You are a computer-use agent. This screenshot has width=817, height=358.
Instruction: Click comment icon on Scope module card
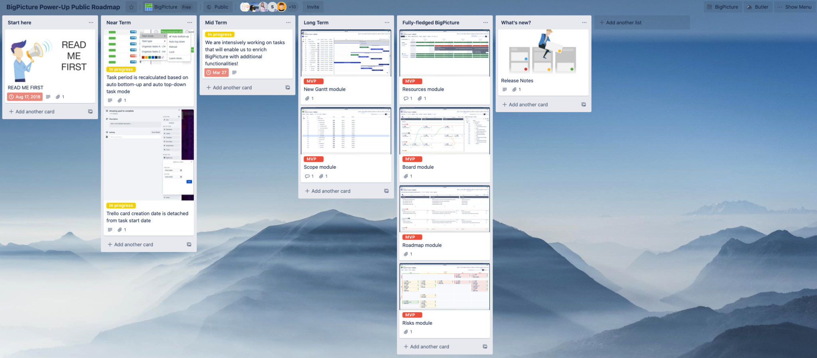307,176
